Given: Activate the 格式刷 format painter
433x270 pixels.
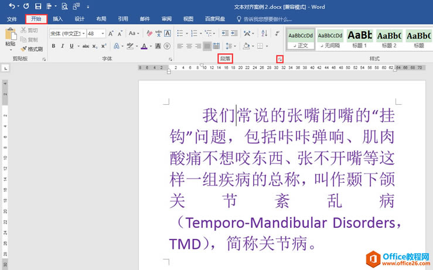Looking at the screenshot, I should point(32,49).
